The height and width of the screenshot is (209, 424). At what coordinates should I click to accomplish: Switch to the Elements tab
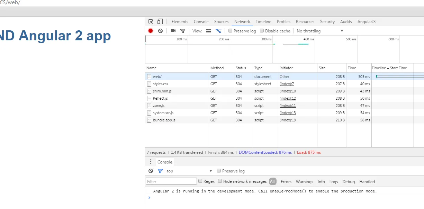tap(180, 22)
